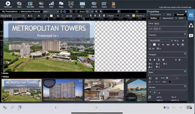The image size is (195, 114).
Task: Open the Trebuchet MS font dropdown in the format bar
Action: pyautogui.click(x=12, y=16)
